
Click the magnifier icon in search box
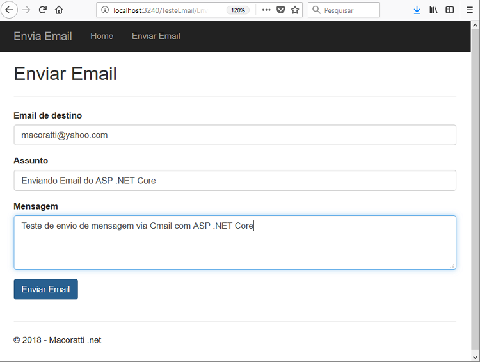[x=316, y=10]
